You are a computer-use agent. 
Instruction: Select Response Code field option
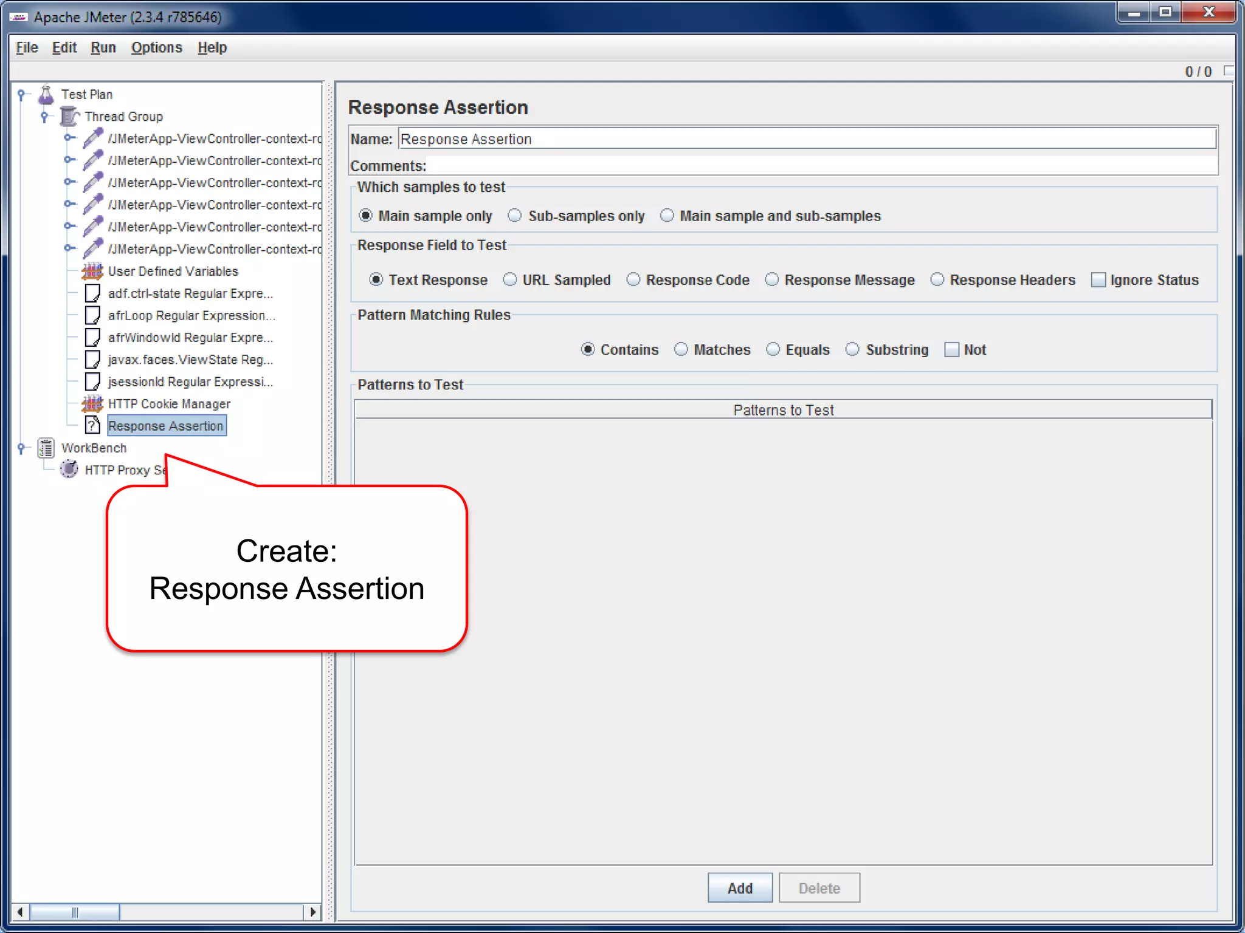click(x=633, y=279)
